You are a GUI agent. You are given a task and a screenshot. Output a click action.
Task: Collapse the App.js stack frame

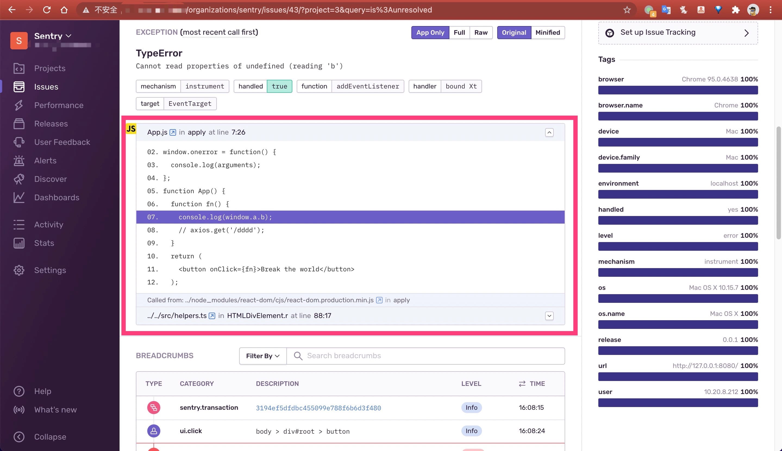click(549, 133)
